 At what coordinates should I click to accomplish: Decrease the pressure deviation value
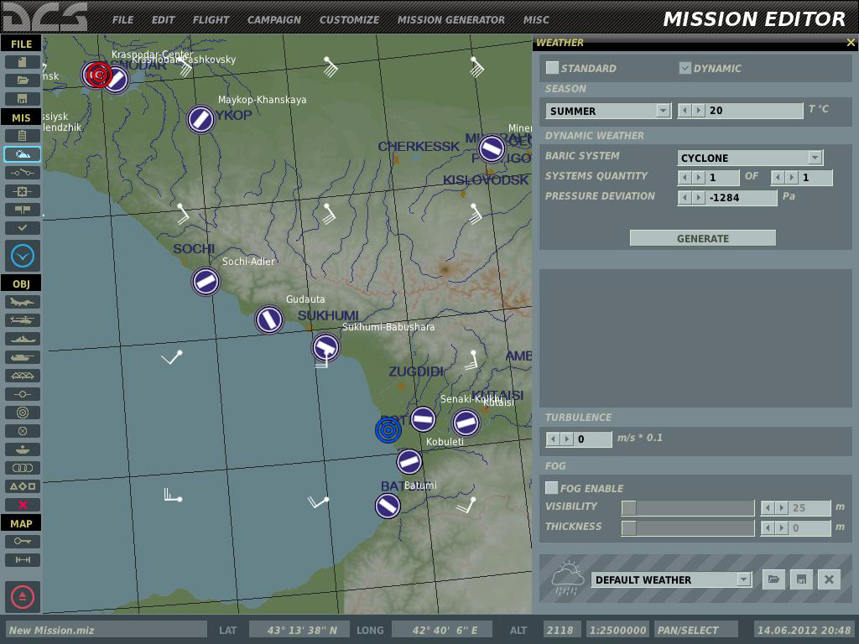(x=685, y=198)
